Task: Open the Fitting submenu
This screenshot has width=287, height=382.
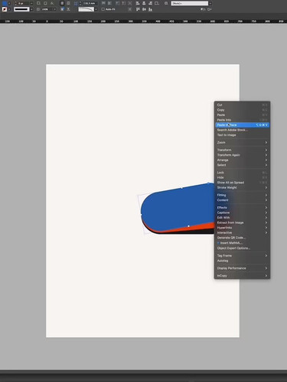Action: [242, 195]
